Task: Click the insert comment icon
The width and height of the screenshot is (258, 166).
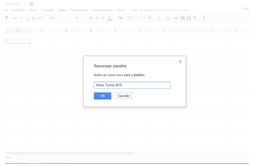Action: click(182, 18)
